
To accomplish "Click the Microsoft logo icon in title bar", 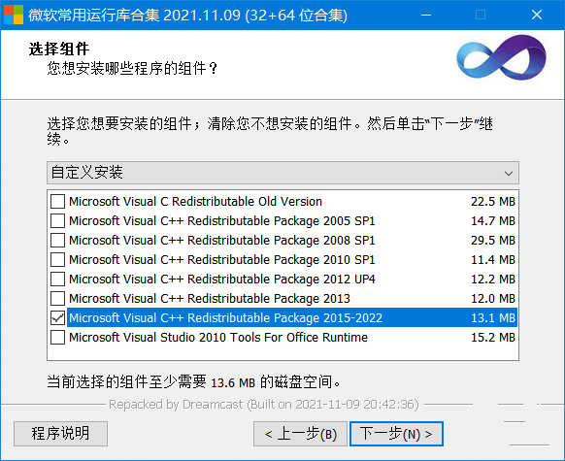I will 14,15.
